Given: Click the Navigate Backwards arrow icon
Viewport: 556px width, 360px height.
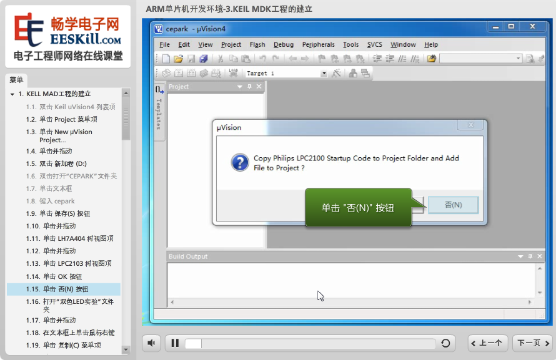Looking at the screenshot, I should [292, 59].
